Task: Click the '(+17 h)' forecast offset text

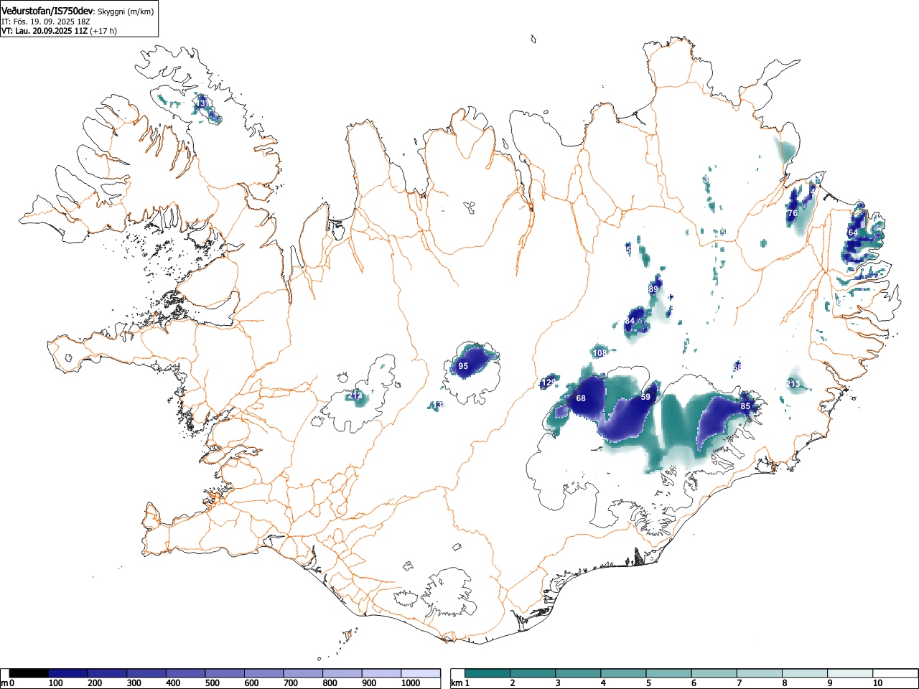Action: (103, 31)
